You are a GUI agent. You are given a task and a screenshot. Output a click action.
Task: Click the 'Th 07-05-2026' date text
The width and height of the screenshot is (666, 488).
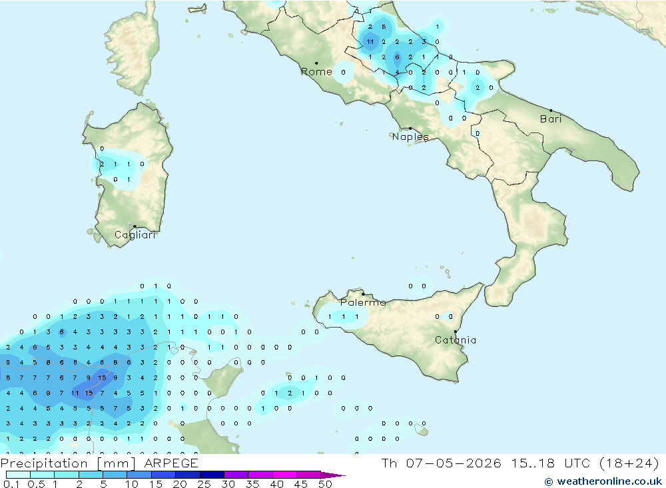442,463
